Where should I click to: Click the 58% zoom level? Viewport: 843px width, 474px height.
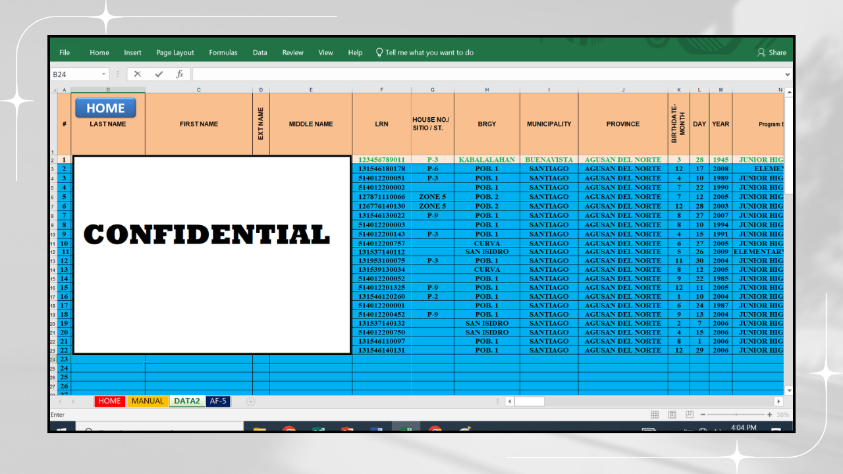pyautogui.click(x=782, y=415)
